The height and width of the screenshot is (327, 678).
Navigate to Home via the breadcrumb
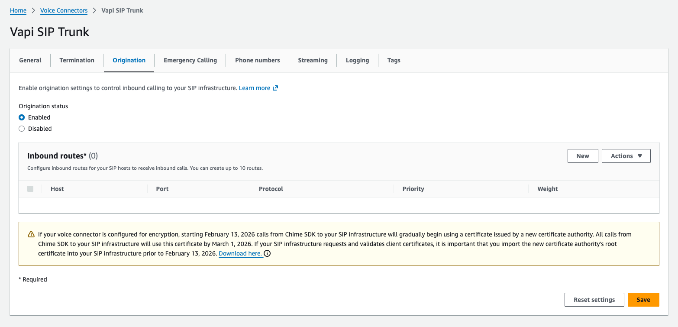(x=18, y=10)
